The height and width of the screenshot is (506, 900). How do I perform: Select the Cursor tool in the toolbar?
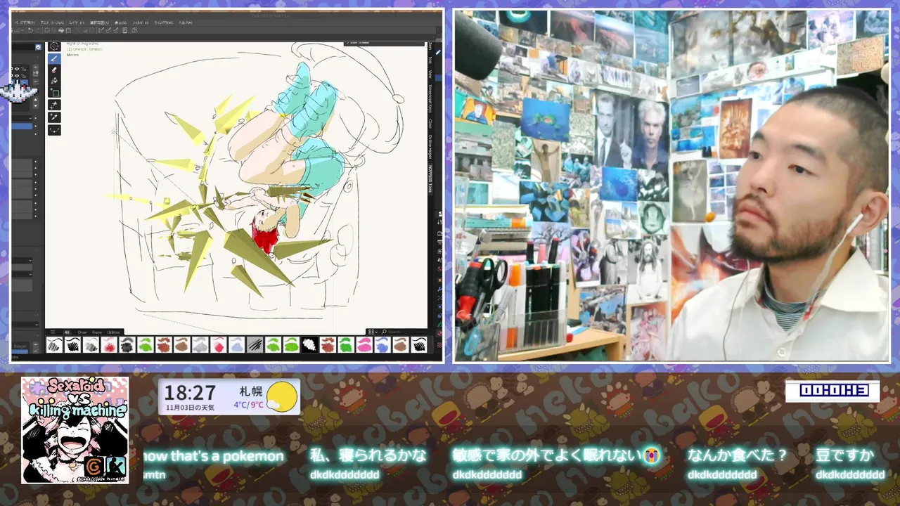(54, 46)
